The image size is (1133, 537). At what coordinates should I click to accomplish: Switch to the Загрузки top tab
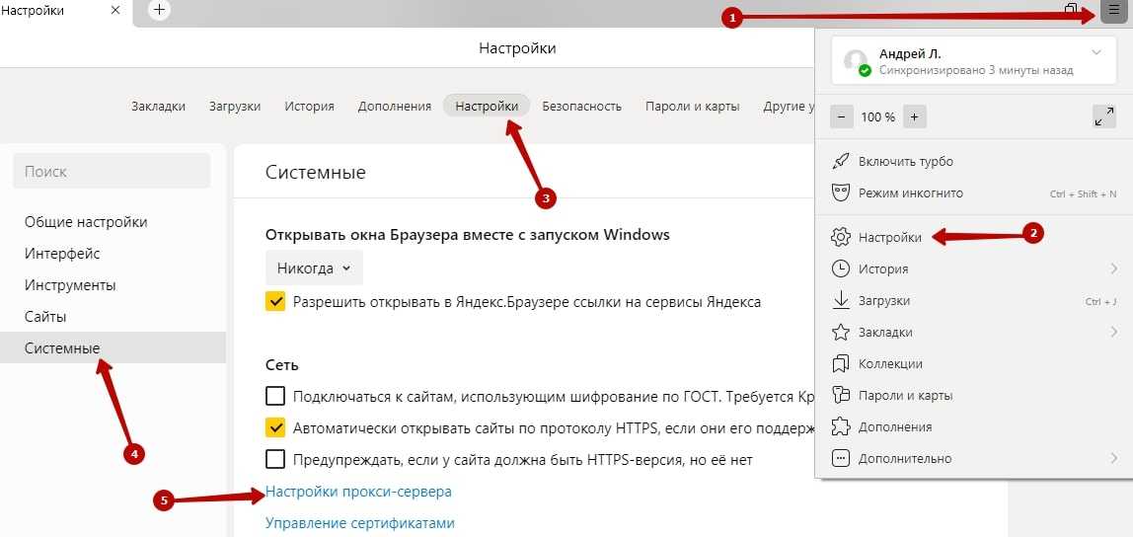[x=235, y=107]
